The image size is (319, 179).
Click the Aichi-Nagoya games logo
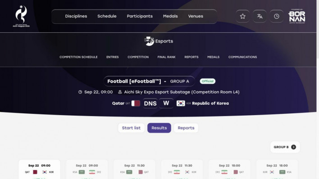coord(21,16)
